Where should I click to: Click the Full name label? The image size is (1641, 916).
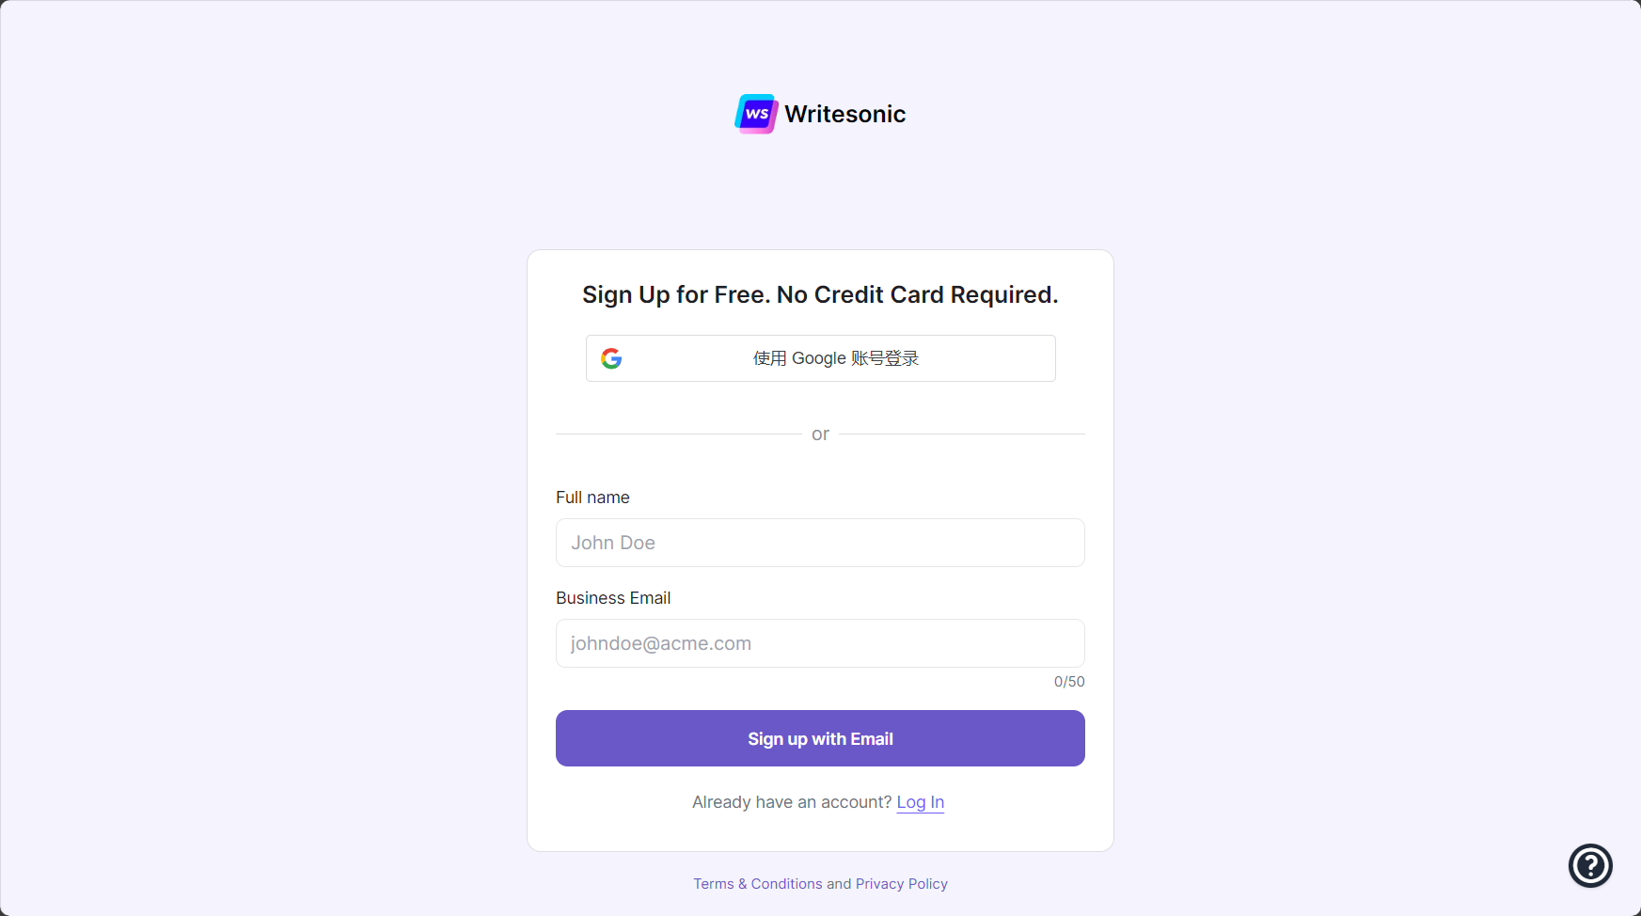click(592, 497)
